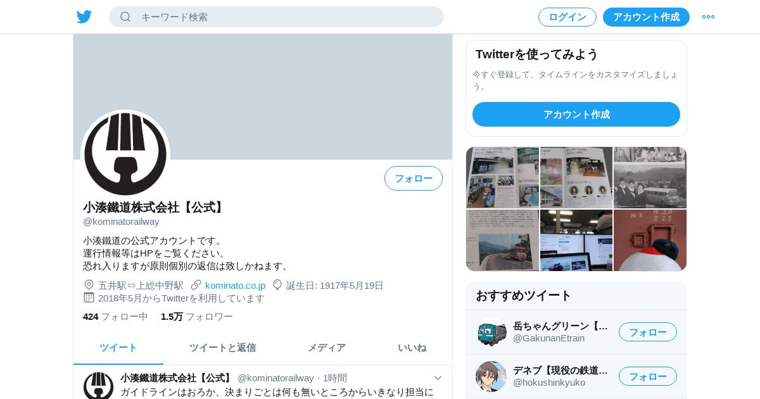This screenshot has height=399, width=760.
Task: Switch to the ツイートと返信 tab
Action: coord(222,348)
